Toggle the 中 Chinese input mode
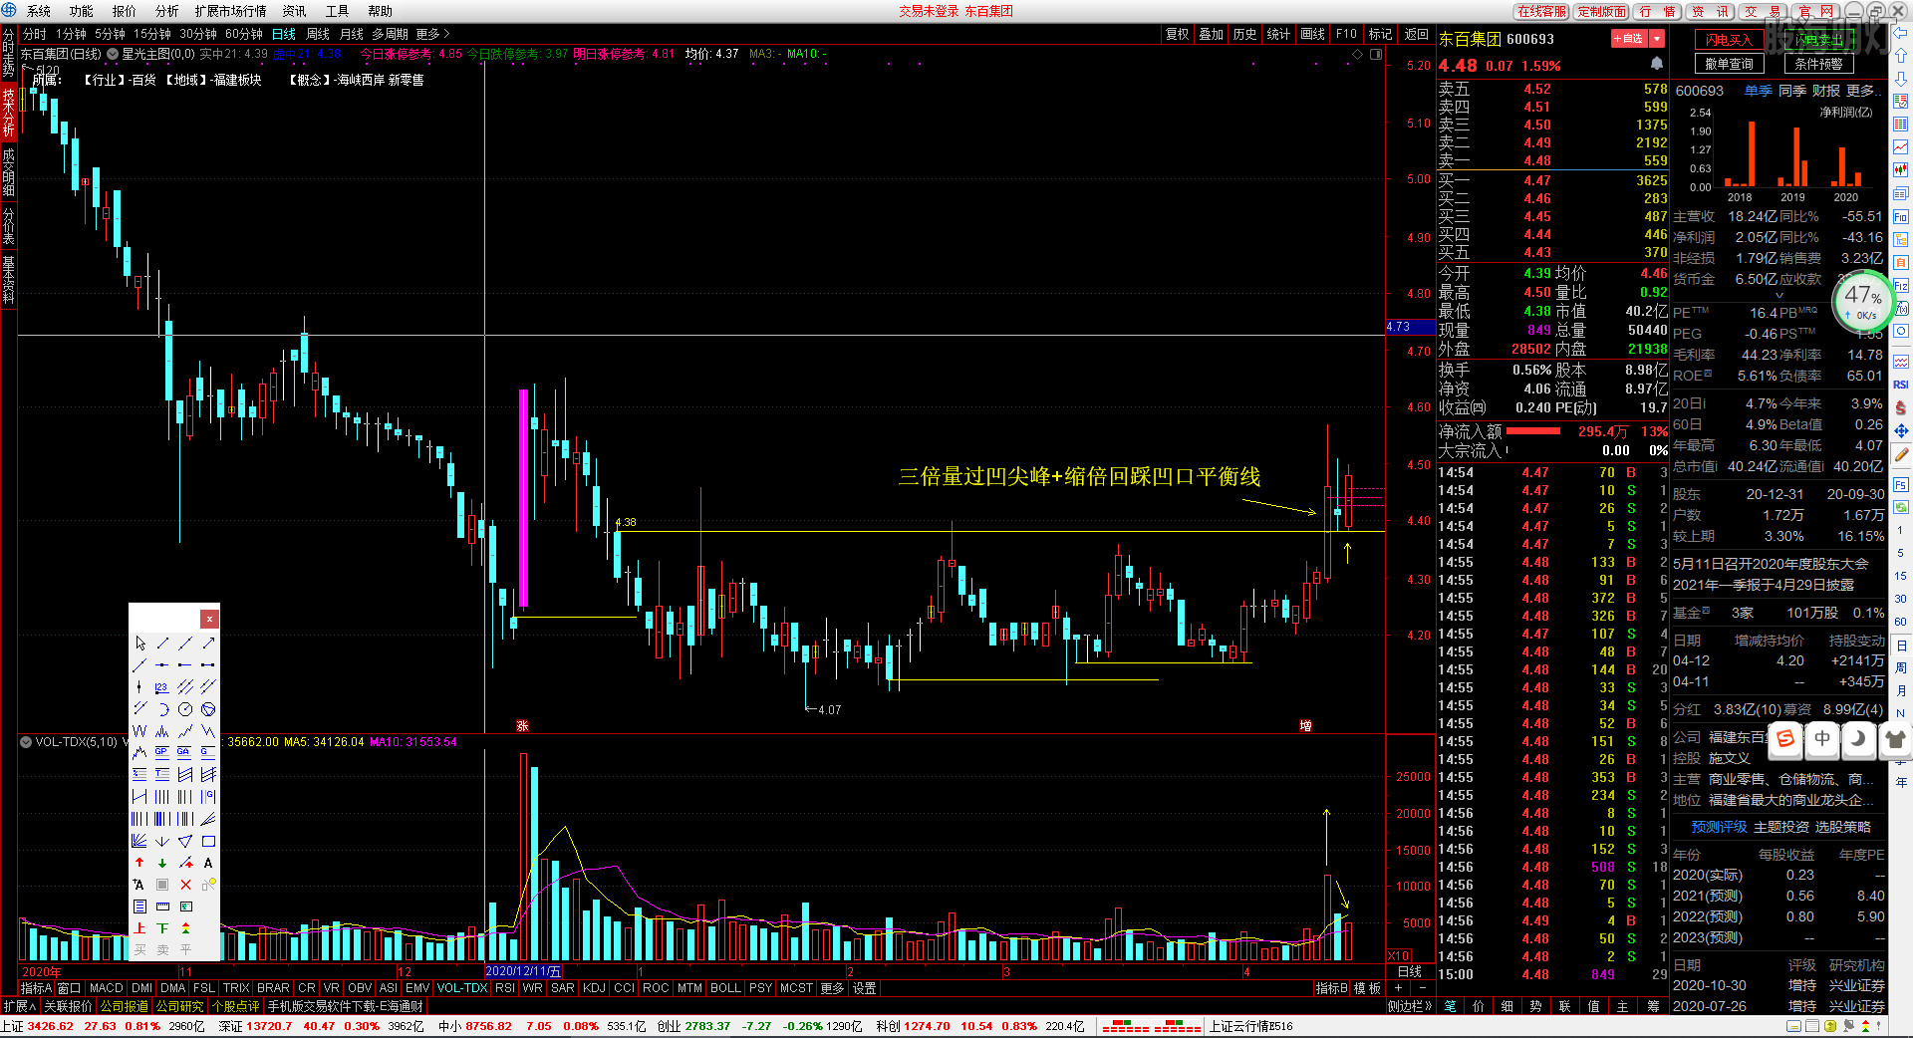The height and width of the screenshot is (1038, 1913). (x=1822, y=738)
